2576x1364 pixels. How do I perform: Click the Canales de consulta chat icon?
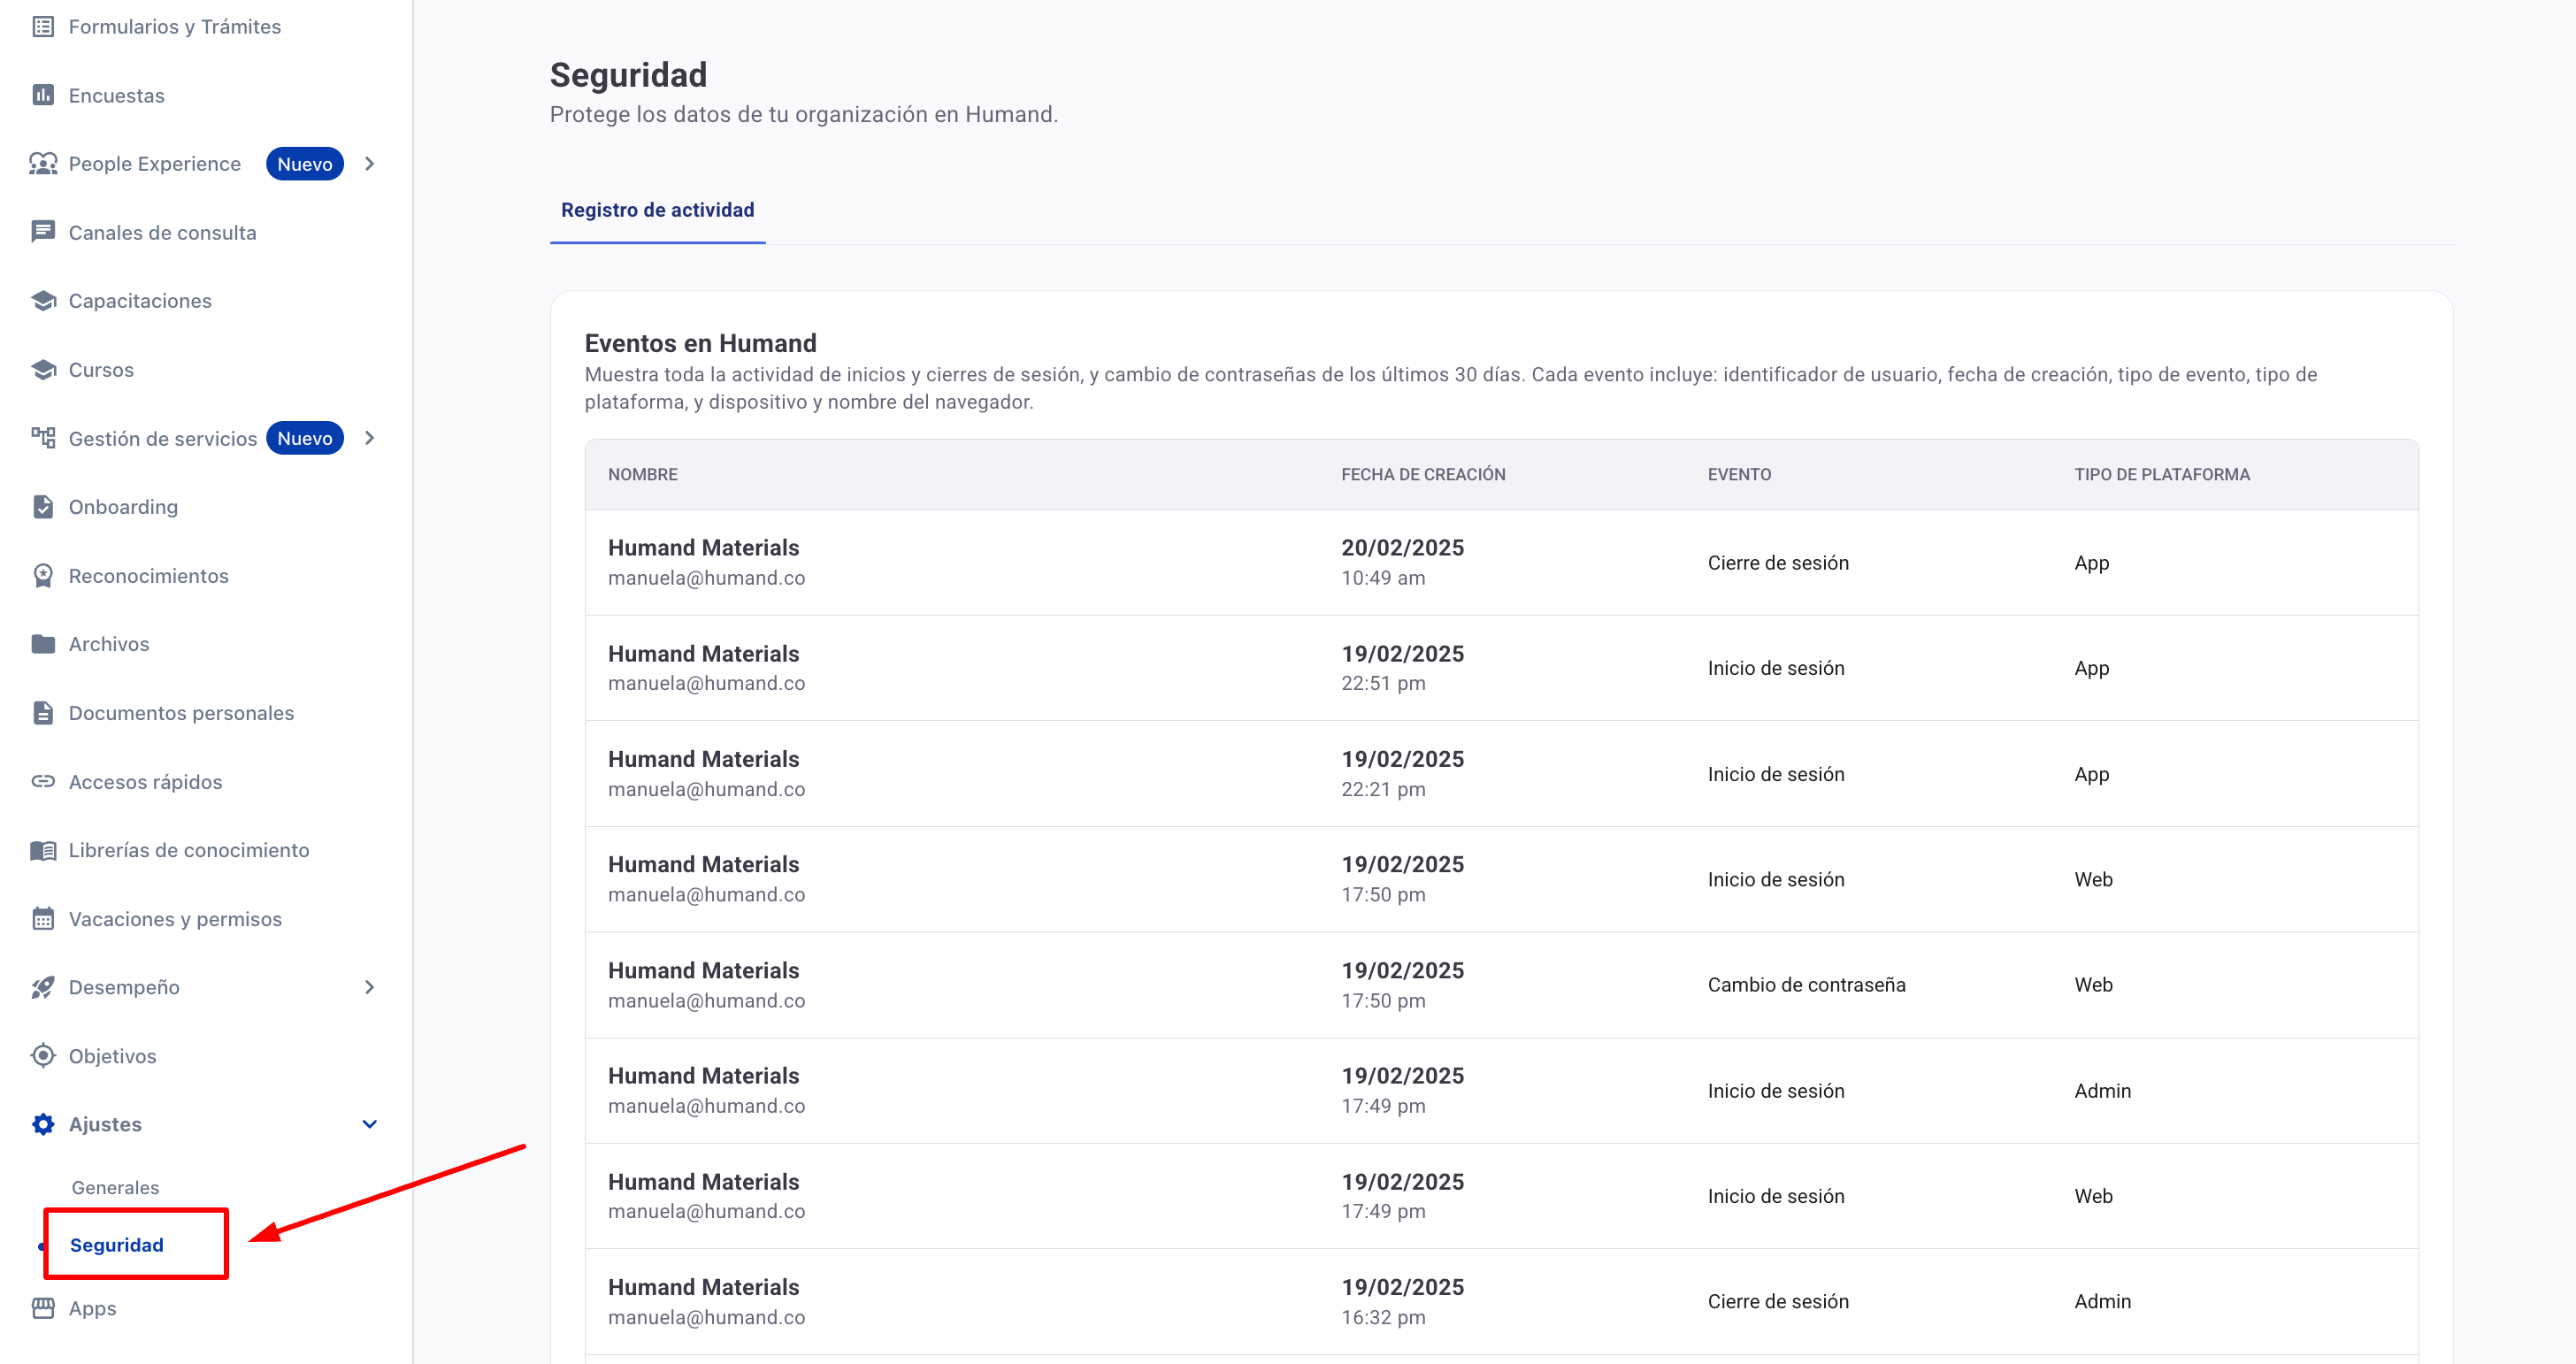click(x=43, y=232)
